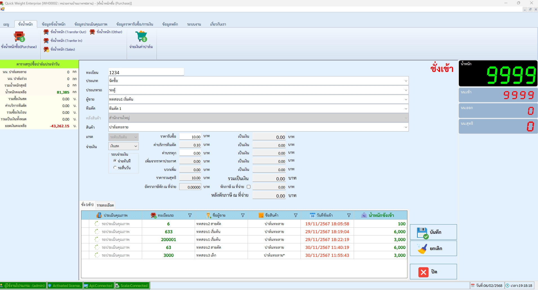The image size is (538, 290).
Task: Filter the ชื่อสินค้า column
Action: coord(296,215)
